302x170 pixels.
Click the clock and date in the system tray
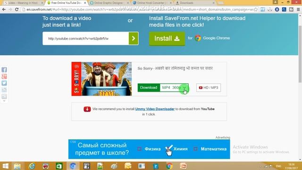292,166
